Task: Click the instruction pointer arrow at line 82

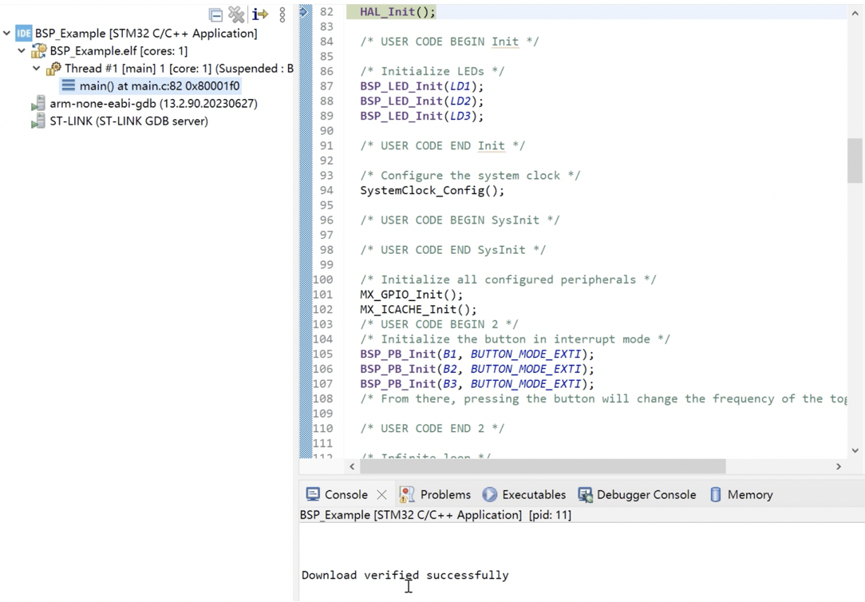Action: click(305, 12)
